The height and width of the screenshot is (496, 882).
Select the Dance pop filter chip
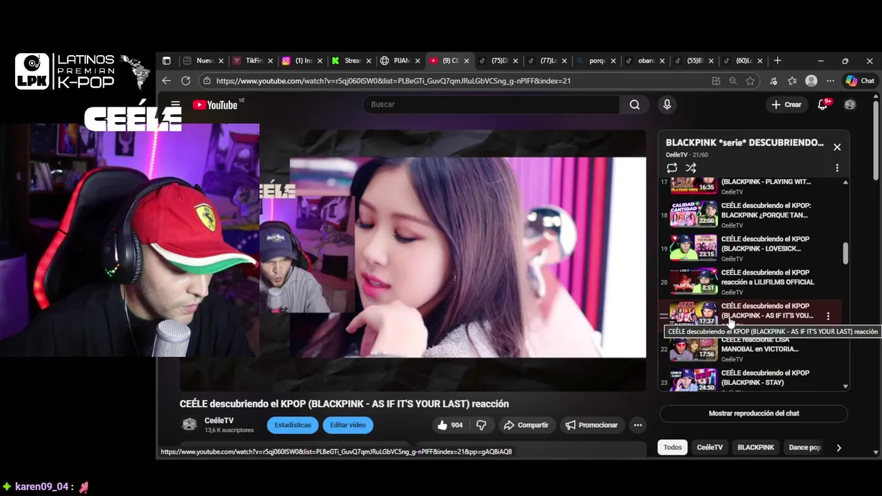805,447
